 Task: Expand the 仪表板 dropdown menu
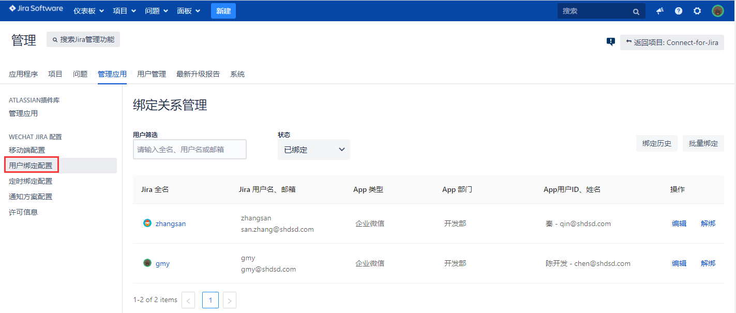(88, 11)
